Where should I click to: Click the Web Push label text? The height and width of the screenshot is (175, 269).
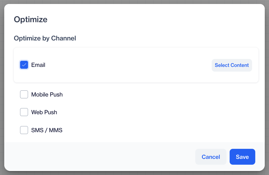[x=44, y=112]
